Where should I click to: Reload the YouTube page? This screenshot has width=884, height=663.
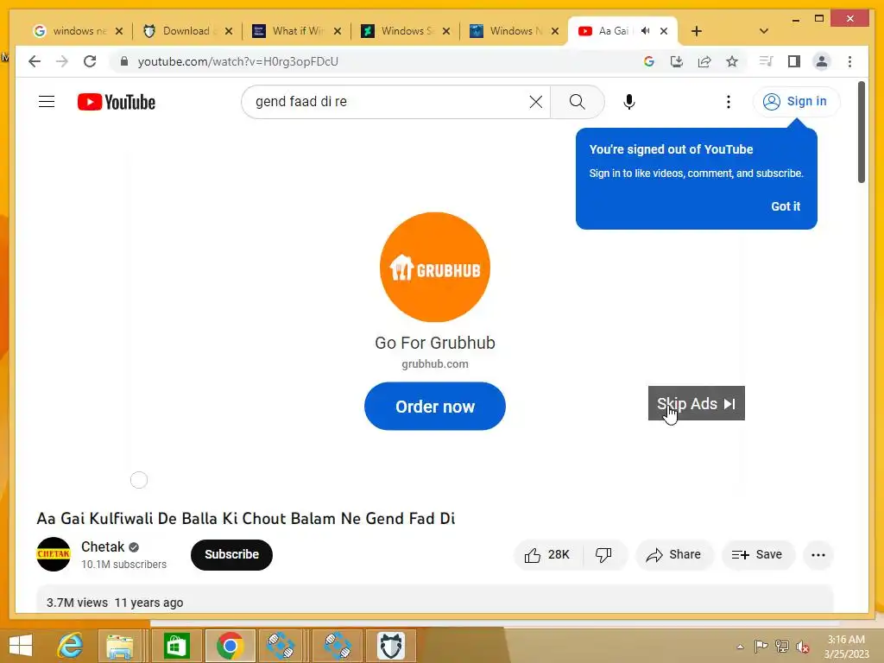pyautogui.click(x=90, y=61)
